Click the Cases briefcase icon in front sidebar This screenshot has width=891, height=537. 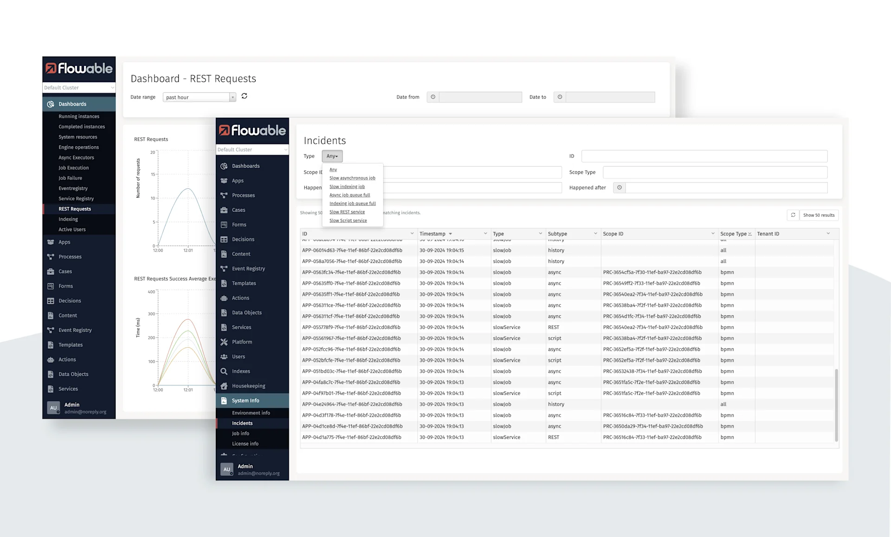click(224, 210)
